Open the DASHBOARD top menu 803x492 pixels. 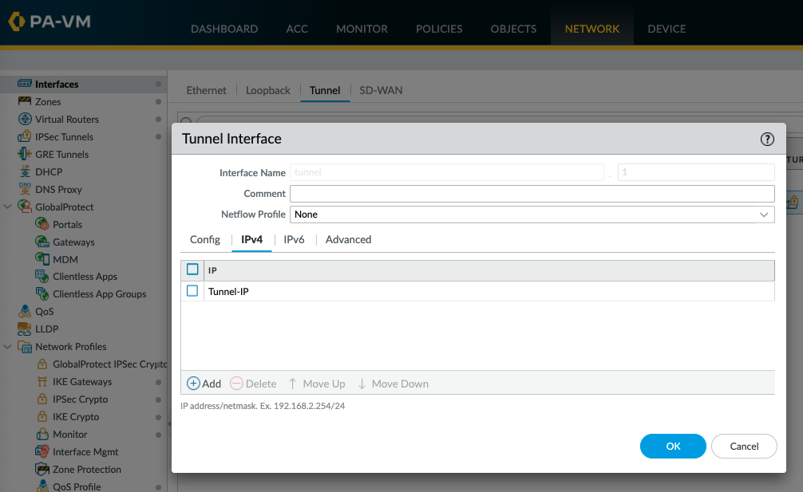pyautogui.click(x=224, y=30)
